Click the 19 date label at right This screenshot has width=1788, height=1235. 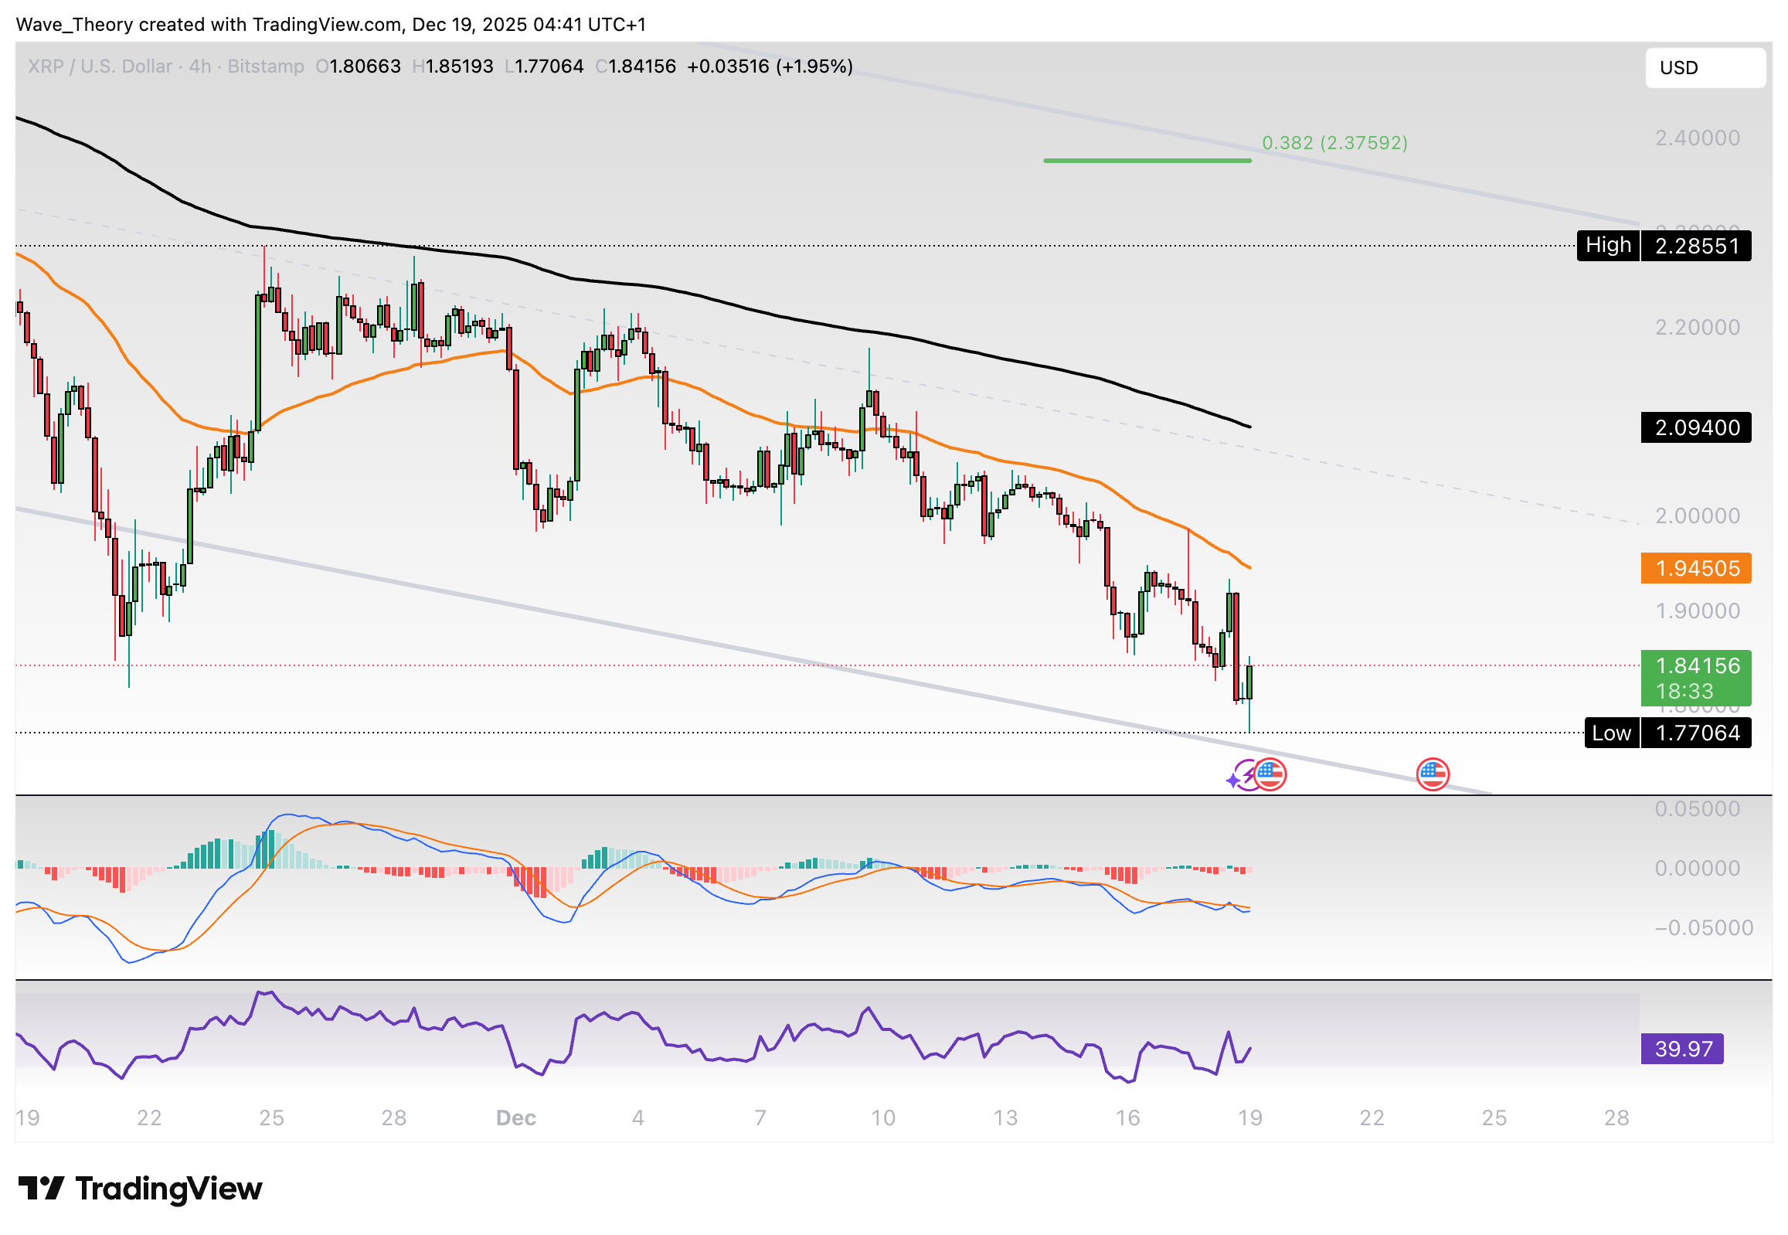[1249, 1118]
